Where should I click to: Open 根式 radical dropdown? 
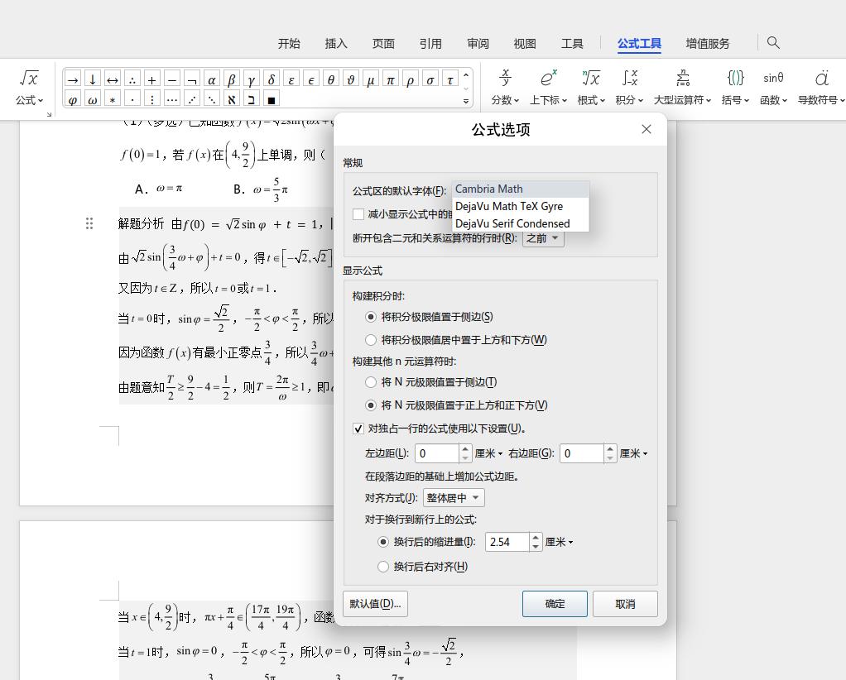pyautogui.click(x=591, y=88)
